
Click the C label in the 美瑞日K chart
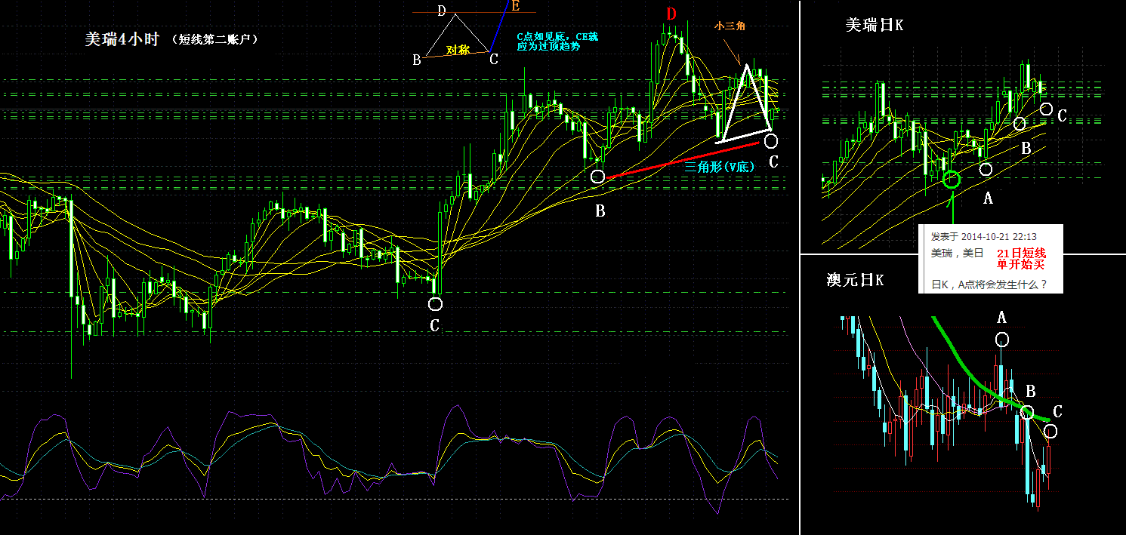pyautogui.click(x=1062, y=116)
